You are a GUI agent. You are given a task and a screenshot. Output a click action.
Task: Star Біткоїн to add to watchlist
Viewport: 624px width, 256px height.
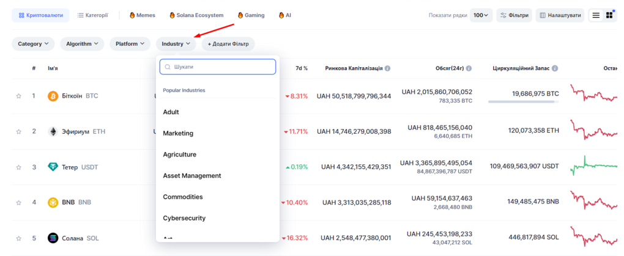(19, 96)
